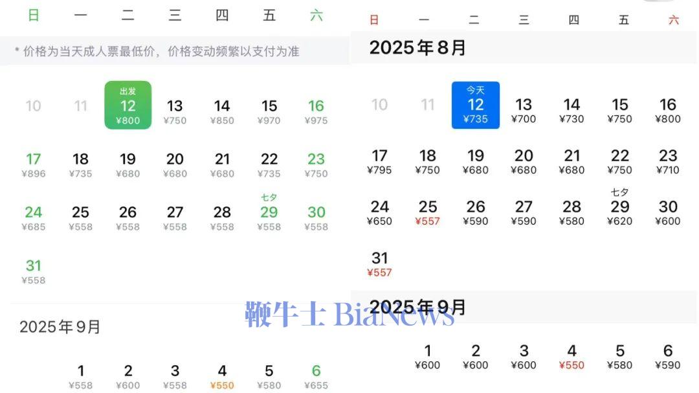Select 七夕 August 29 priced ¥558
Image resolution: width=699 pixels, height=393 pixels.
269,213
